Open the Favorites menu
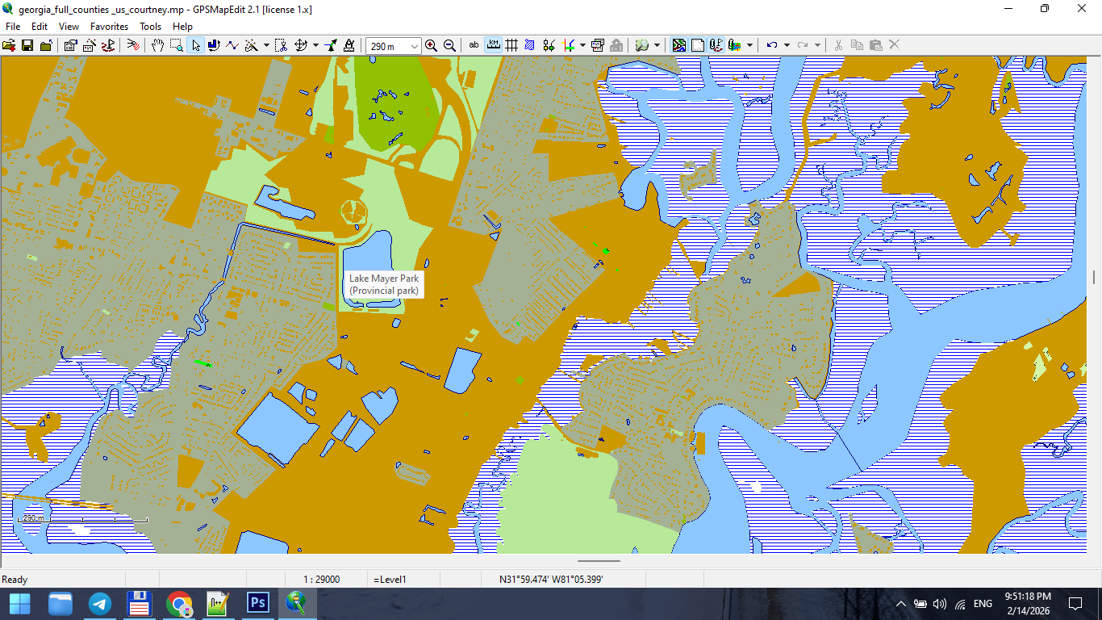 point(109,27)
